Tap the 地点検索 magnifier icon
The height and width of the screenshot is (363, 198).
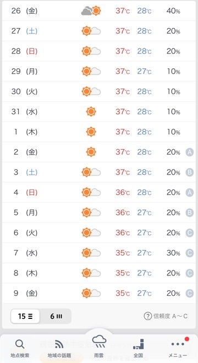point(20,344)
